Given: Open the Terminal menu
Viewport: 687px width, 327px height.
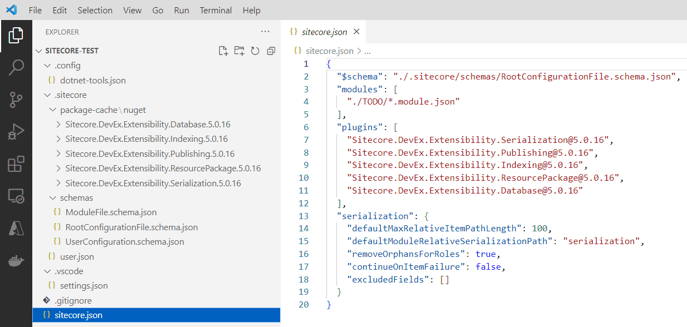Looking at the screenshot, I should [x=216, y=10].
